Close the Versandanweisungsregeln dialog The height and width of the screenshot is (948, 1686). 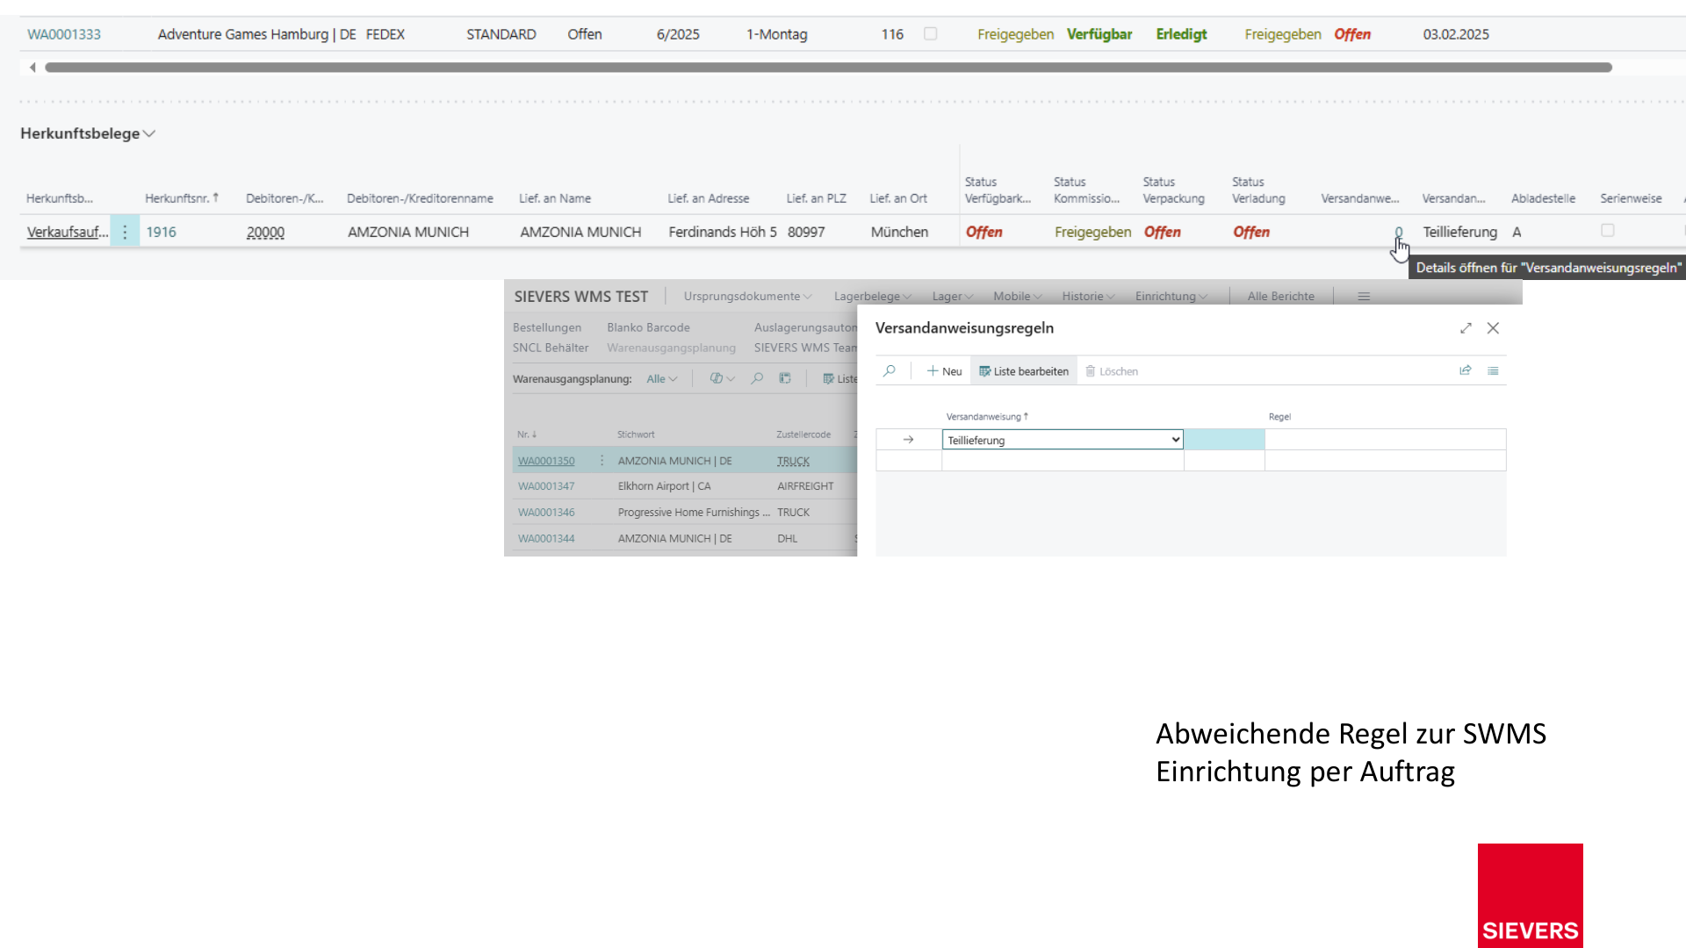(x=1493, y=327)
